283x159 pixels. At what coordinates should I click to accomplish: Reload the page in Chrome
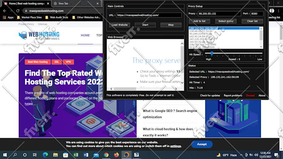(x=17, y=11)
